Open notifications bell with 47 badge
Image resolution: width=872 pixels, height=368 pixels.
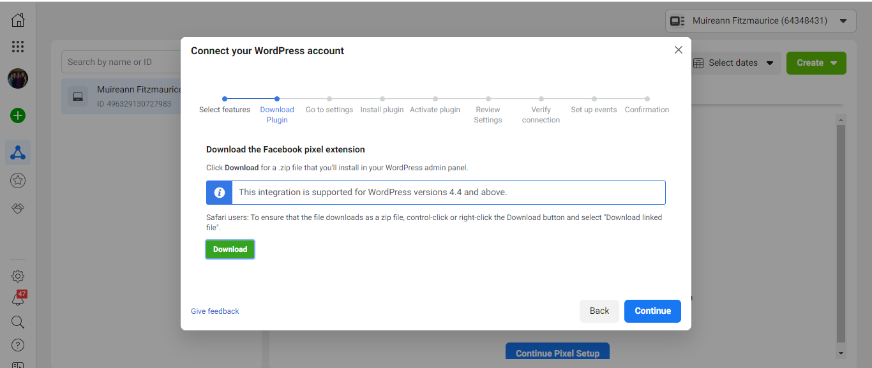(18, 299)
